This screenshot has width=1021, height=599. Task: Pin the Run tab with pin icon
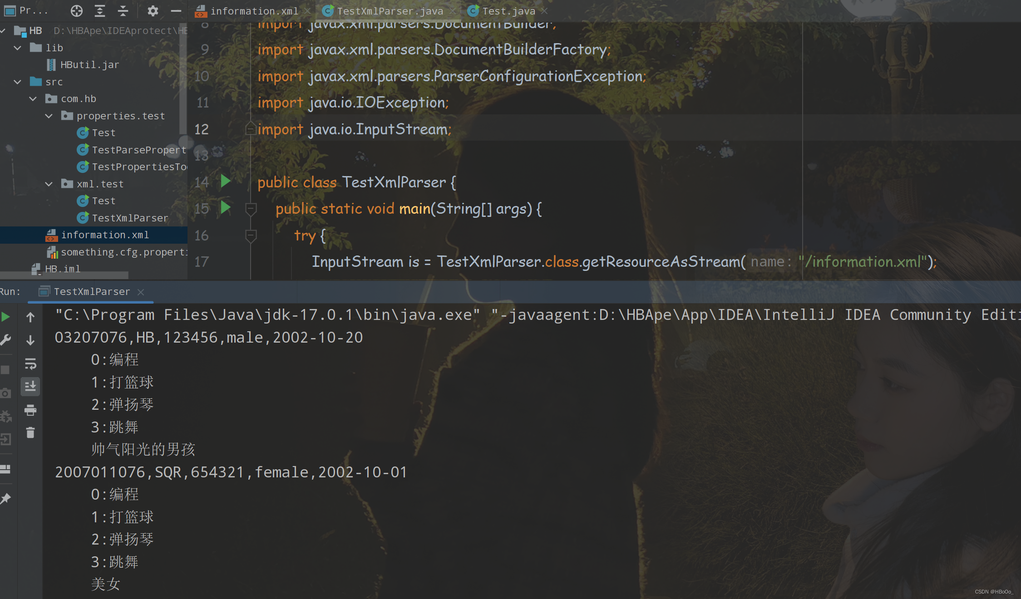[x=5, y=499]
